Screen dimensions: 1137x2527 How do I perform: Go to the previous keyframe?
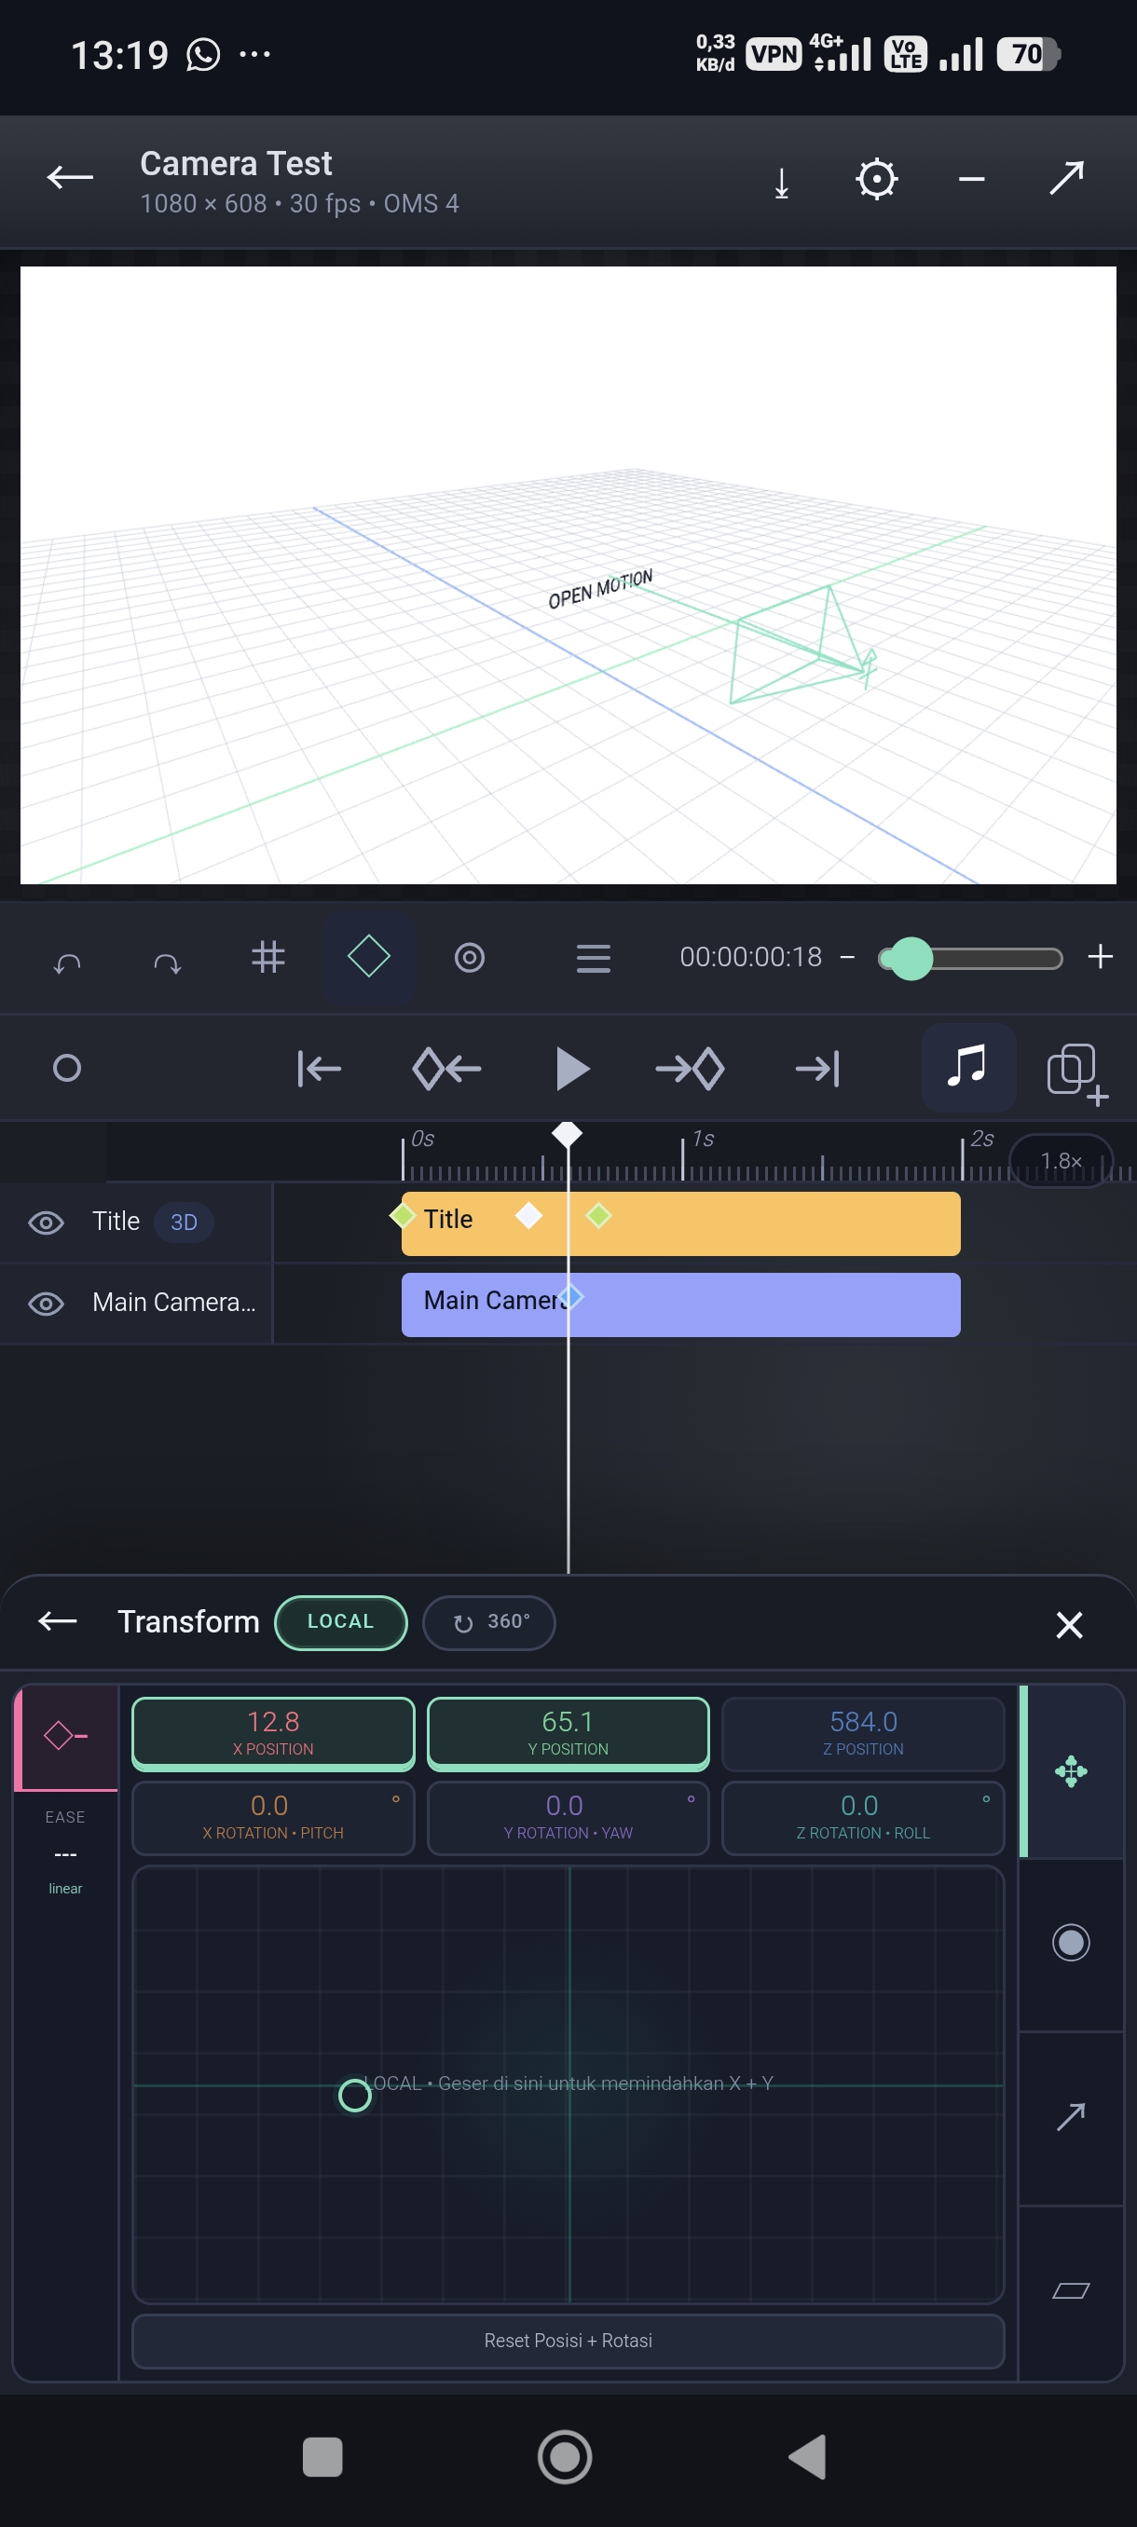(x=446, y=1068)
